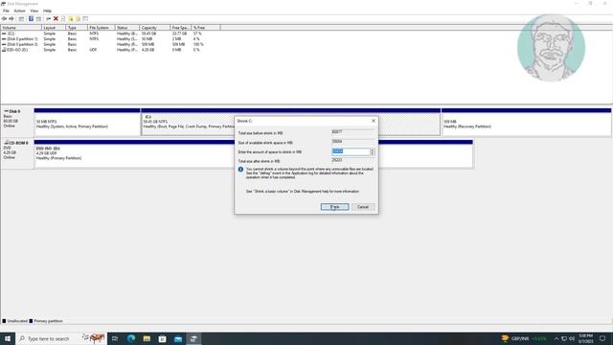Open the Mail app from the taskbar
613x345 pixels.
(178, 338)
